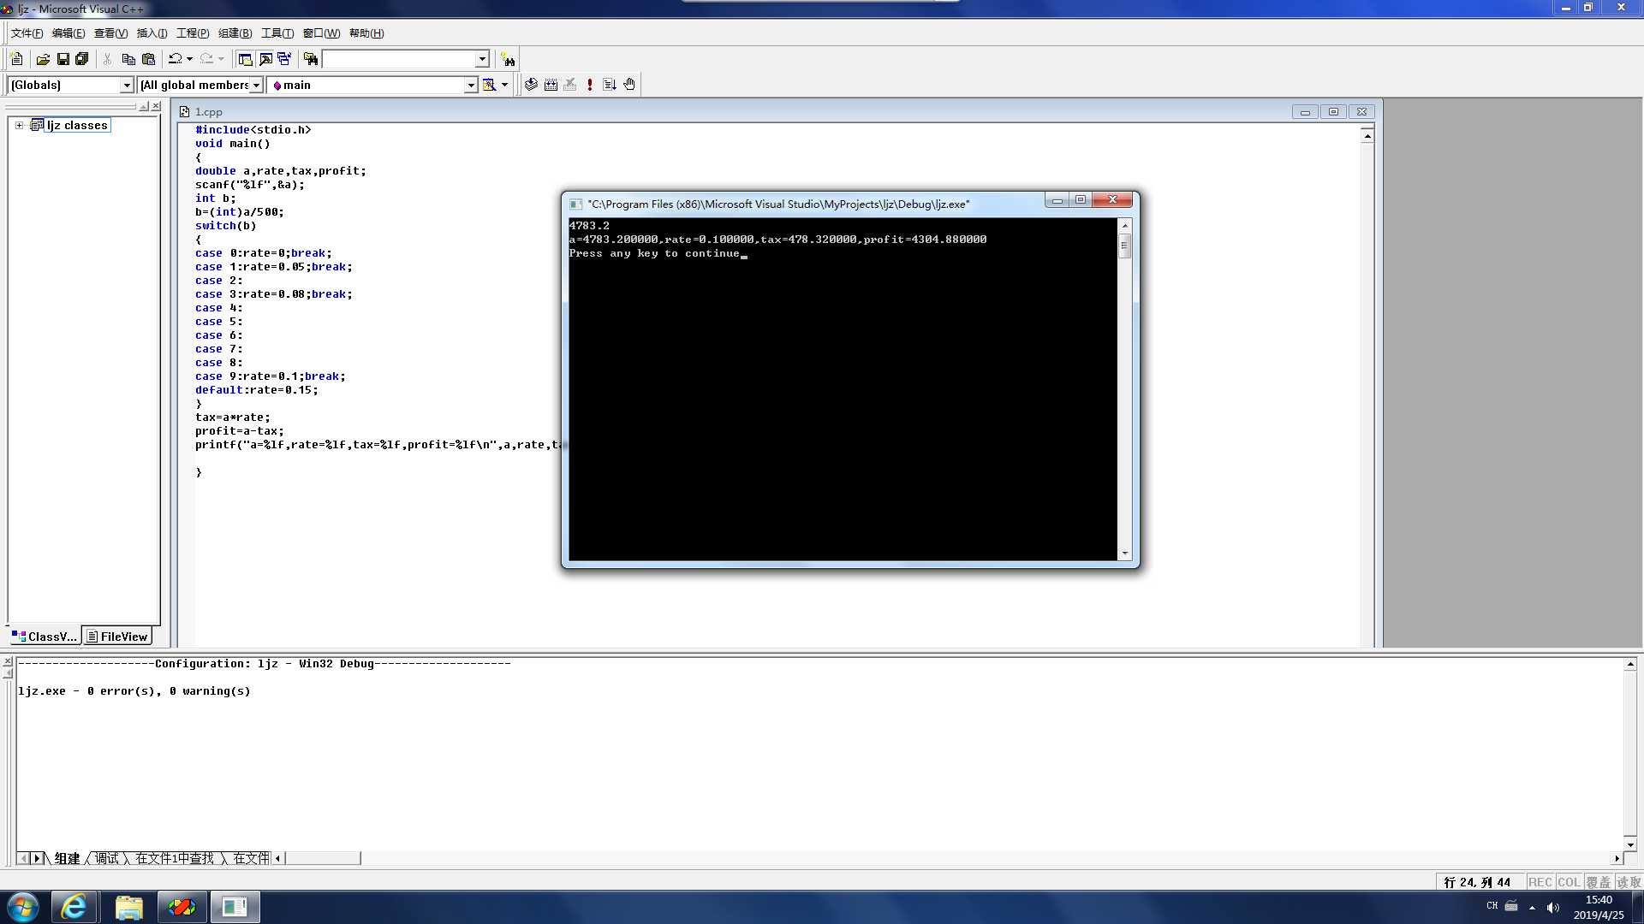This screenshot has height=924, width=1644.
Task: Open the Redo history dropdown arrow
Action: (221, 59)
